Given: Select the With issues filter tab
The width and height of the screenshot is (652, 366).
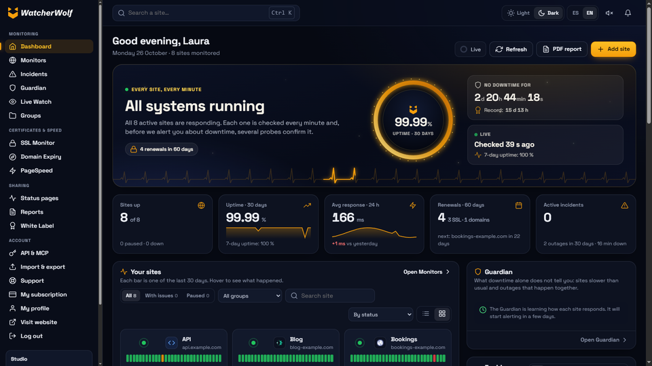Looking at the screenshot, I should (x=161, y=296).
